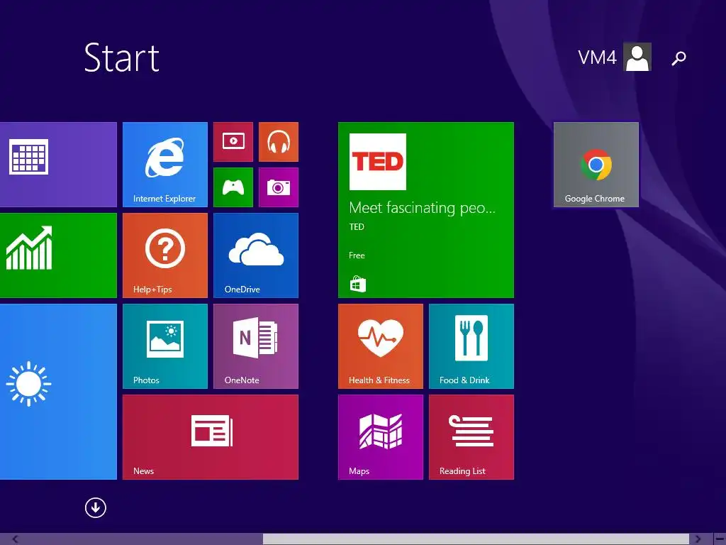Image resolution: width=726 pixels, height=545 pixels.
Task: Open the Finance chart tile
Action: tap(58, 255)
